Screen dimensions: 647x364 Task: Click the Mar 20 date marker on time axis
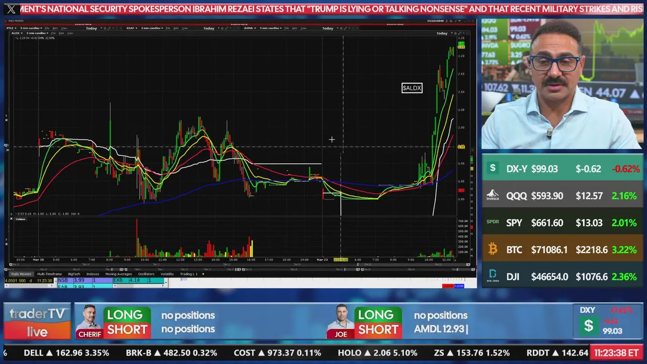38,259
